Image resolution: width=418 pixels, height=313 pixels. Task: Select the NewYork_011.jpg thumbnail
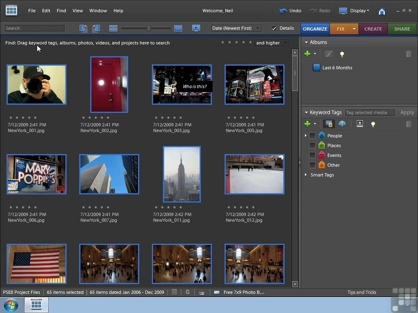pyautogui.click(x=182, y=174)
